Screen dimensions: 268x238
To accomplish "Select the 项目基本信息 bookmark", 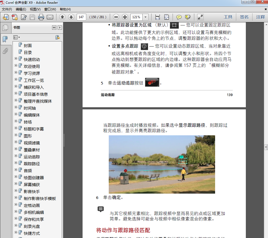I will pyautogui.click(x=36, y=94).
